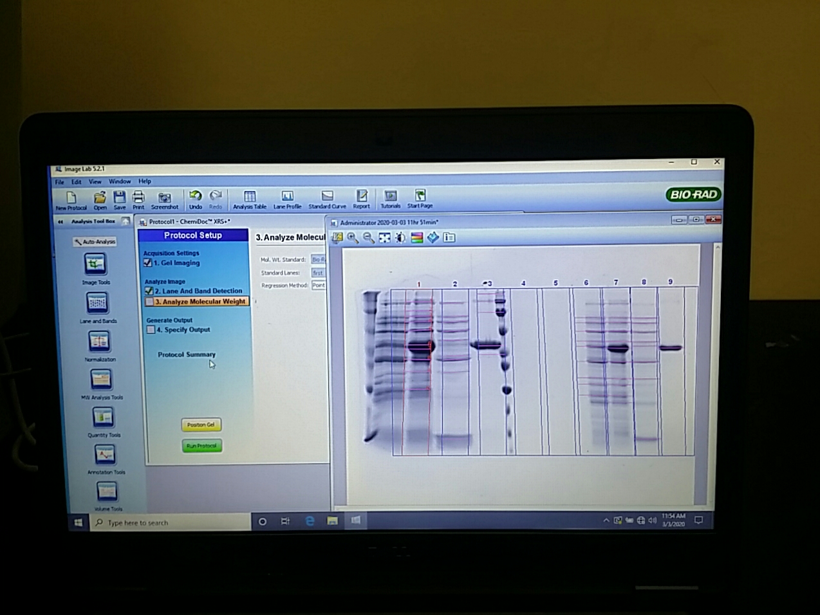This screenshot has height=615, width=820.
Task: Open Task View on the taskbar
Action: (x=285, y=522)
